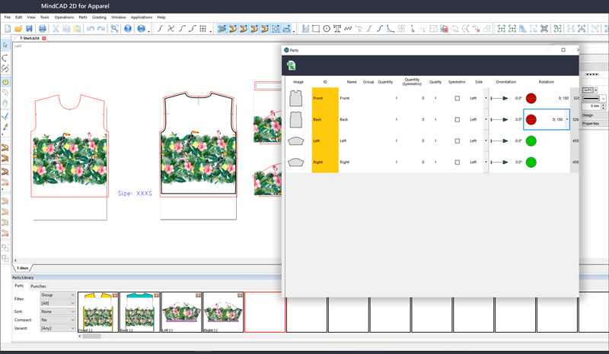Toggle Symmetric checkbox for Left row
This screenshot has width=609, height=354.
[x=458, y=141]
